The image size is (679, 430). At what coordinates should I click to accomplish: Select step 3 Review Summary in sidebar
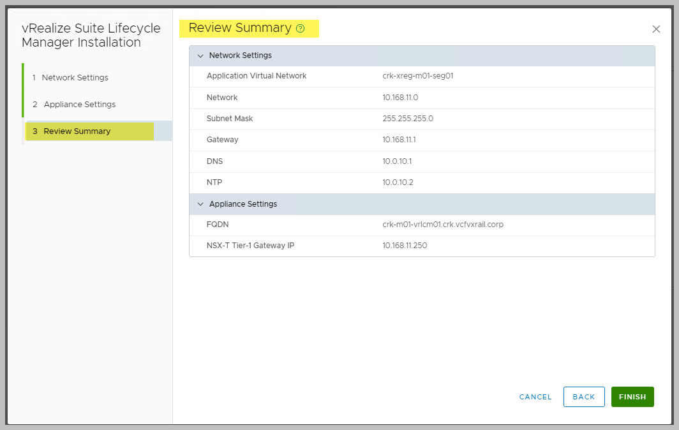[77, 131]
